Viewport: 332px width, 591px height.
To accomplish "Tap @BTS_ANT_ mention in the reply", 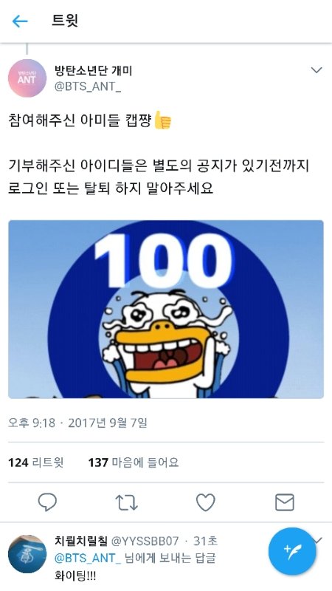I will [88, 558].
